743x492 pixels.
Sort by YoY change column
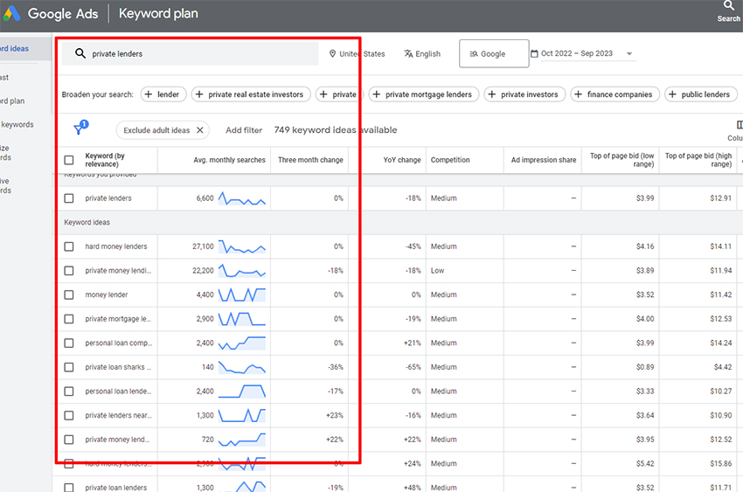pyautogui.click(x=402, y=160)
